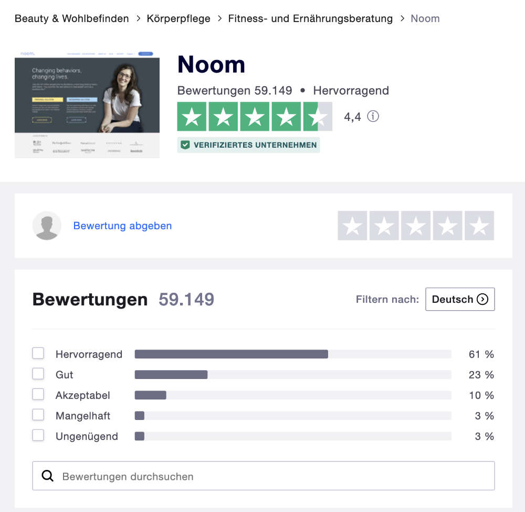
Task: Open the Deutsch language filter dropdown
Action: pyautogui.click(x=460, y=299)
